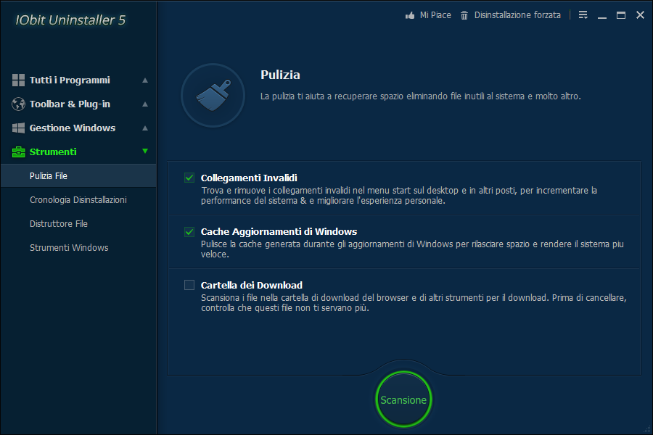Disable Cache Aggiornamenti di Windows checkbox

click(x=189, y=232)
